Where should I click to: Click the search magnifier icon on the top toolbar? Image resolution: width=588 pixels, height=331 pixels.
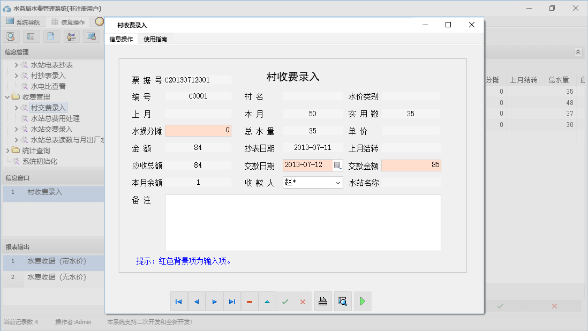(11, 36)
